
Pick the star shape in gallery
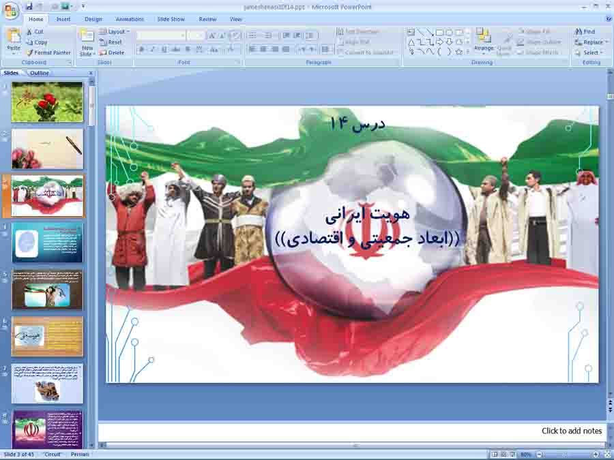pyautogui.click(x=458, y=52)
